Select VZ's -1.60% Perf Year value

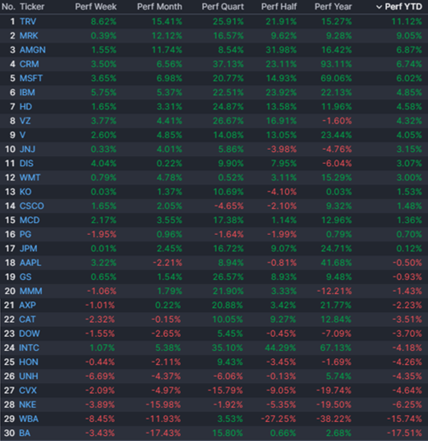(x=337, y=121)
